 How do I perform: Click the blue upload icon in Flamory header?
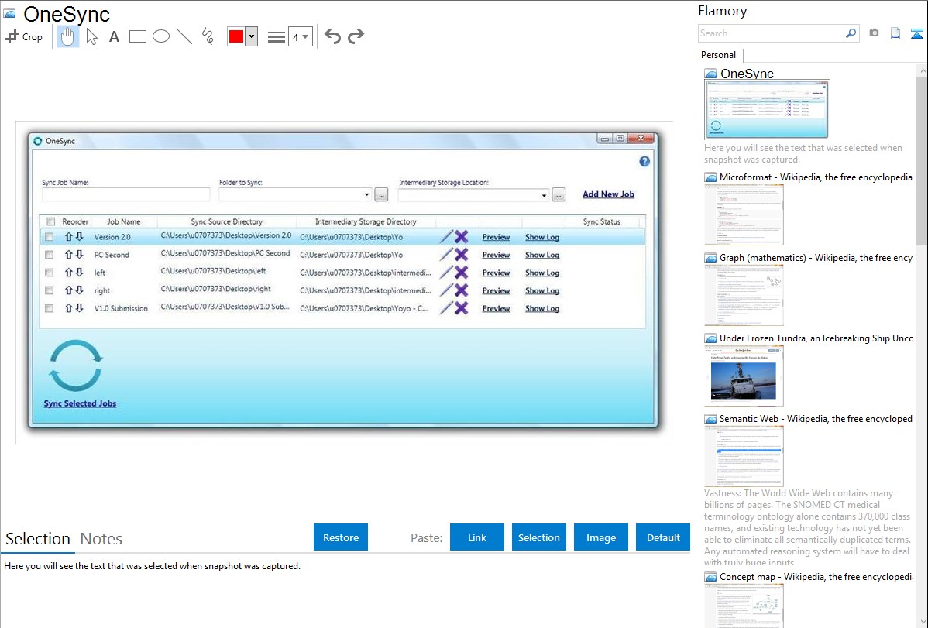point(916,33)
